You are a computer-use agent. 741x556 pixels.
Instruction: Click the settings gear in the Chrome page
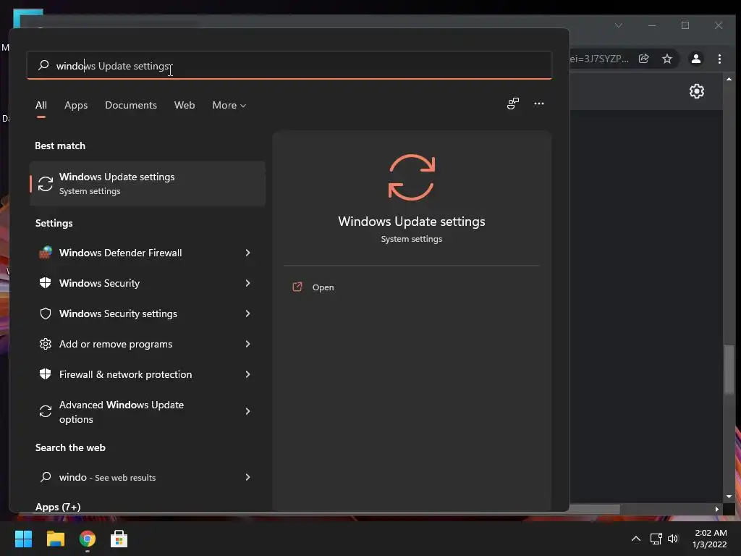click(x=697, y=90)
